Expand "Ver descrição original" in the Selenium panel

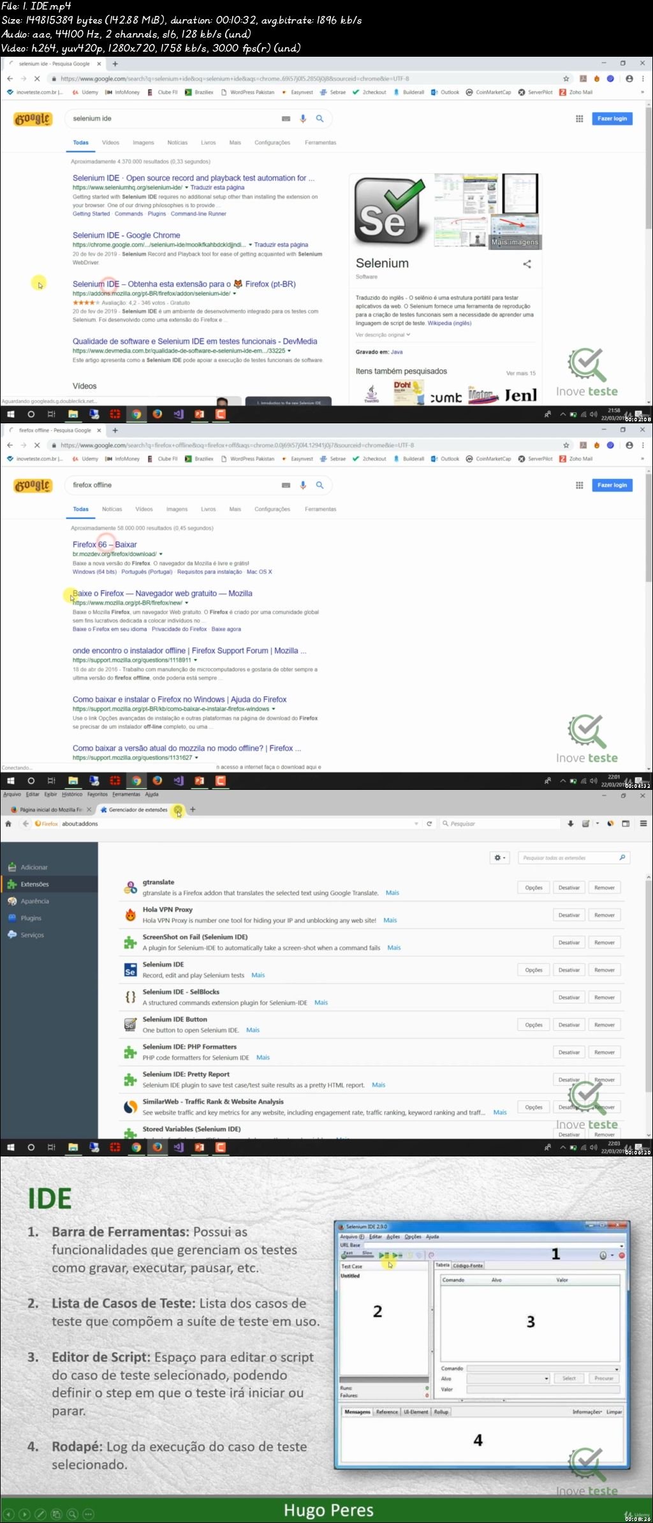click(x=383, y=335)
